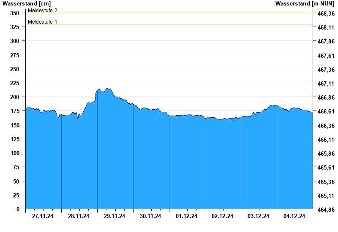The image size is (338, 232).
Task: Click the 175 tick label on the cm axis
Action: point(15,111)
